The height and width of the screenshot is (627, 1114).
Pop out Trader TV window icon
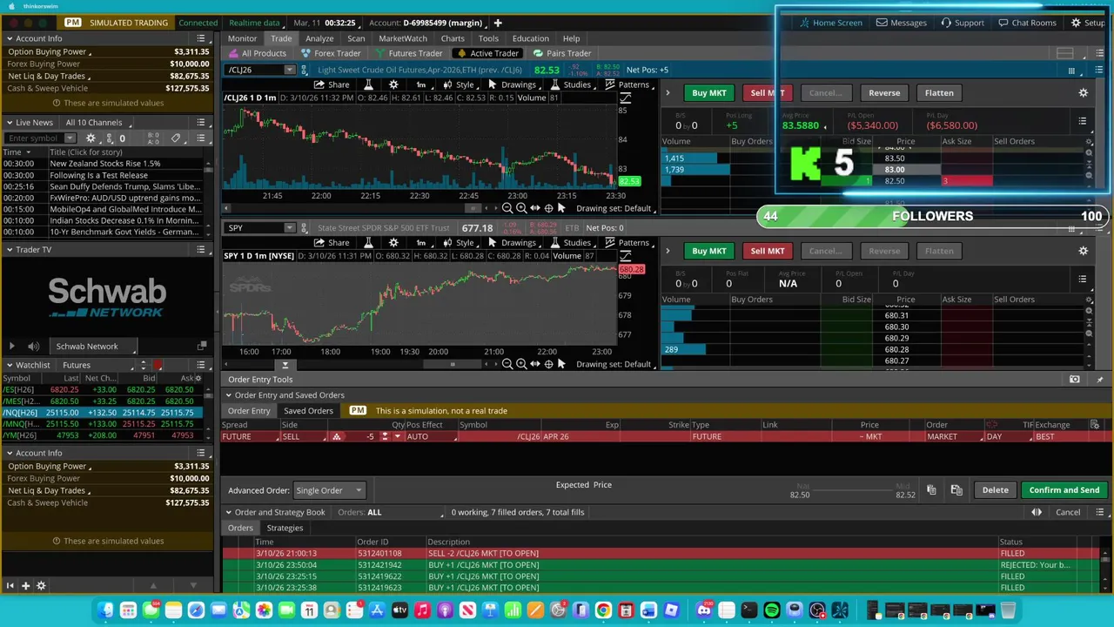pos(202,347)
